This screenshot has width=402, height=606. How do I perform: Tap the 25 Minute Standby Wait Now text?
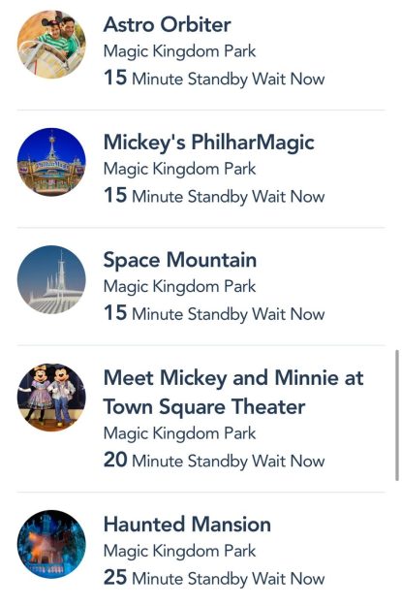pyautogui.click(x=214, y=578)
